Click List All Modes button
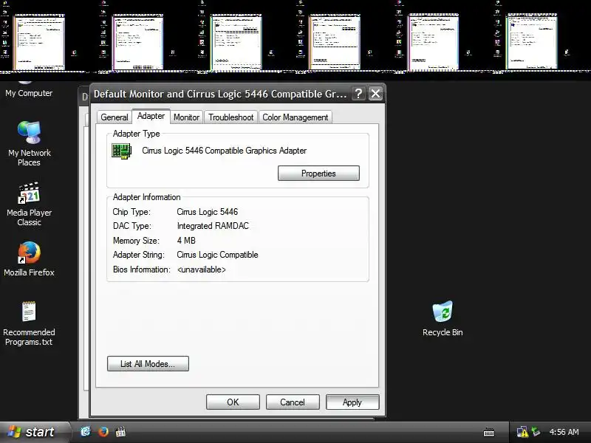The height and width of the screenshot is (443, 591). [x=148, y=364]
